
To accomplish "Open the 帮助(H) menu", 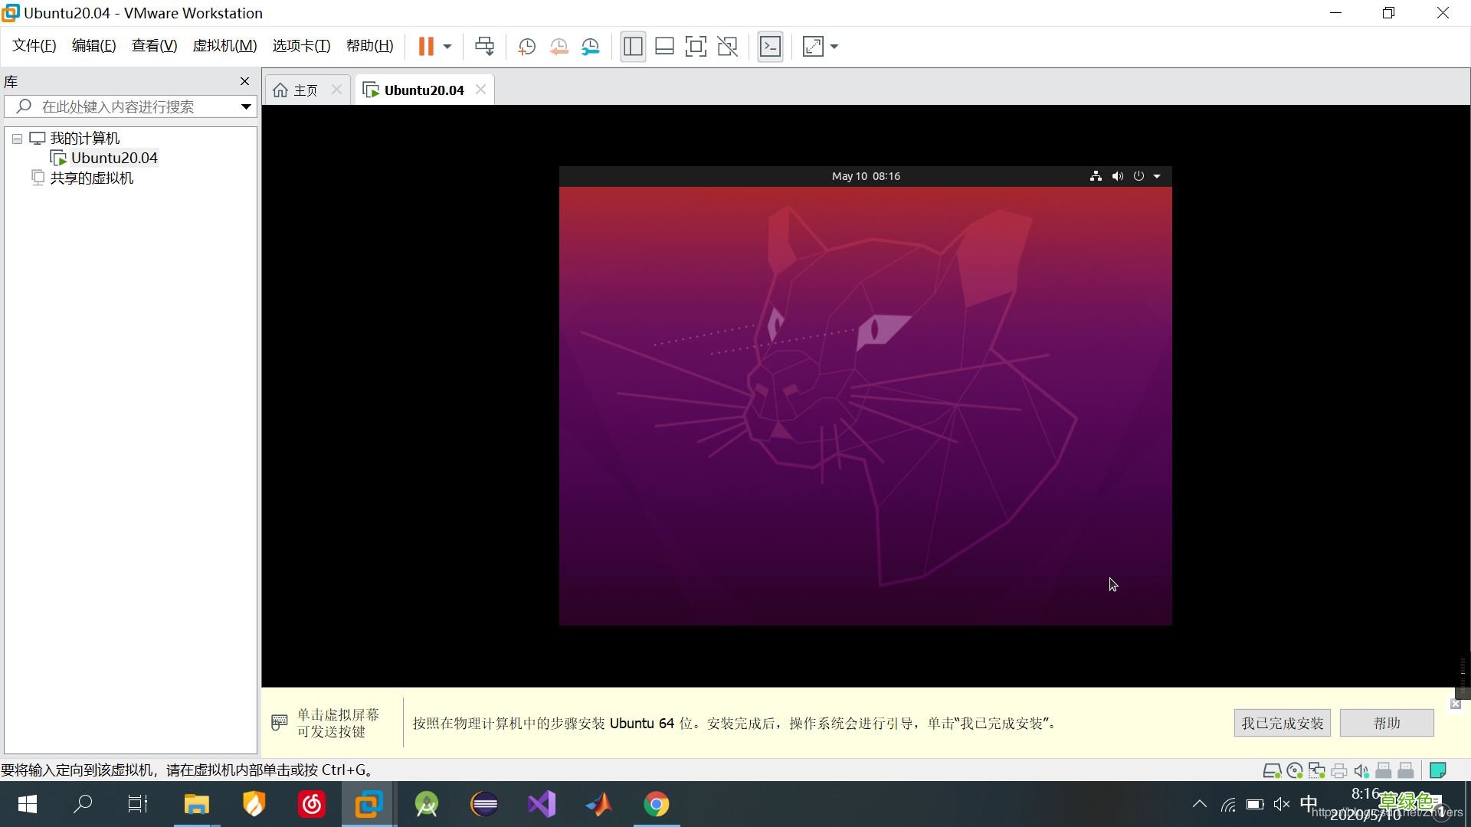I will (369, 46).
